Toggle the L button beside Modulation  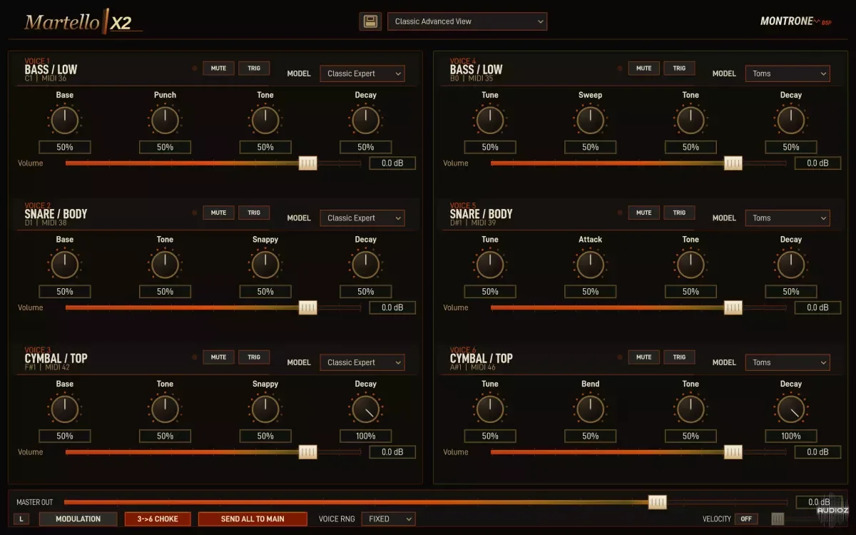[21, 519]
